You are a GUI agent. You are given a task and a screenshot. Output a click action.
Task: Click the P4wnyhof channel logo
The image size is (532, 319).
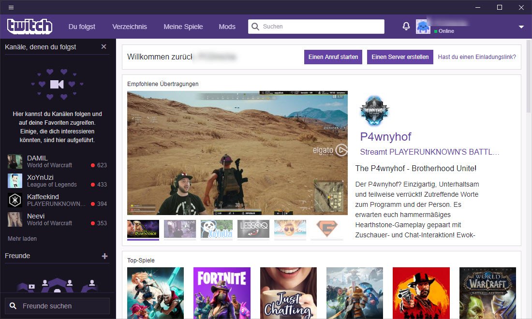tap(374, 111)
